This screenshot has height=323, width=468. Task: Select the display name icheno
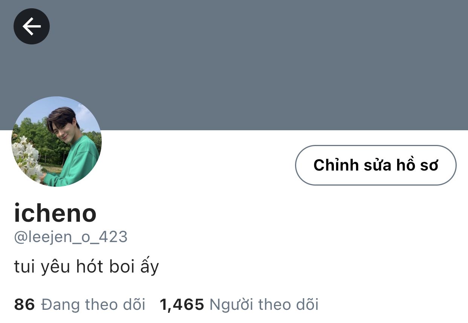(x=55, y=213)
